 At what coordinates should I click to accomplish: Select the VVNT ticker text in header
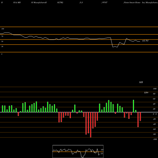(x=105, y=3)
